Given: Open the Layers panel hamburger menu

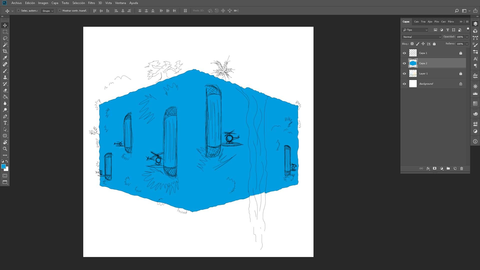Looking at the screenshot, I should (x=467, y=22).
